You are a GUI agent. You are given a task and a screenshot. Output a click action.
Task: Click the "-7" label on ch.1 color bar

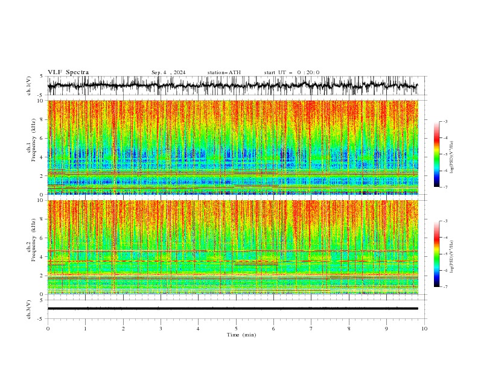(x=445, y=187)
